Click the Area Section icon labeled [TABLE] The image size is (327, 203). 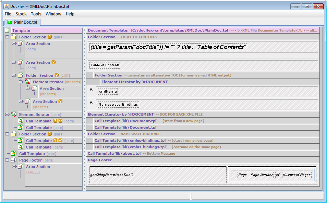[x=21, y=167]
